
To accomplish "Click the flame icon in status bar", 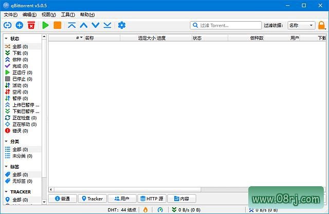I will click(145, 209).
